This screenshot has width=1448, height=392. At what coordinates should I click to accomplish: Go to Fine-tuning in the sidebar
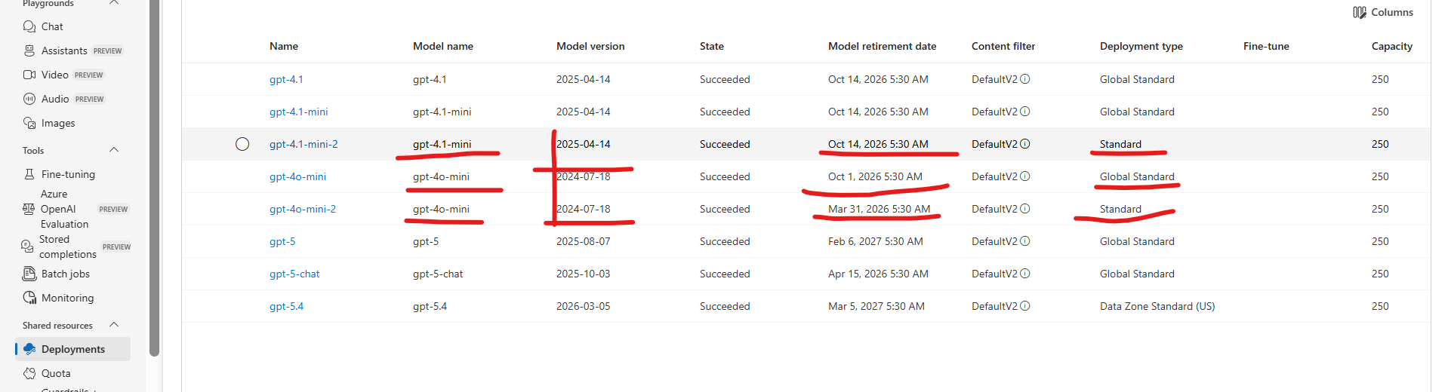(68, 174)
